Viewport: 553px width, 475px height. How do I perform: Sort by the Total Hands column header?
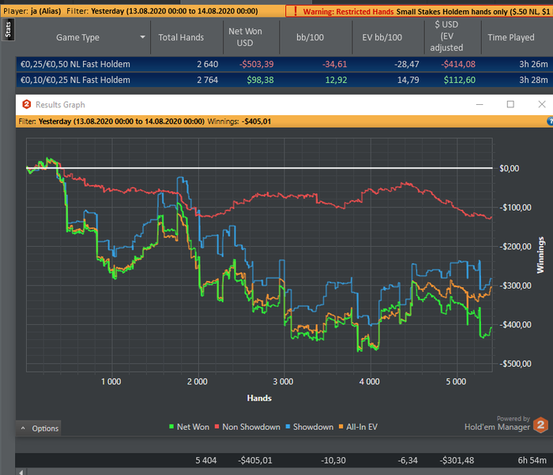click(181, 37)
